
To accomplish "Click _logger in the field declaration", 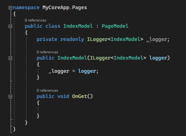I will click(x=156, y=39).
